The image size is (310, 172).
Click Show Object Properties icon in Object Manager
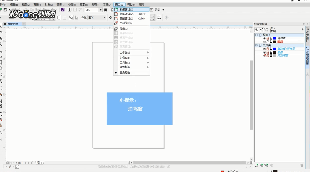pos(257,30)
